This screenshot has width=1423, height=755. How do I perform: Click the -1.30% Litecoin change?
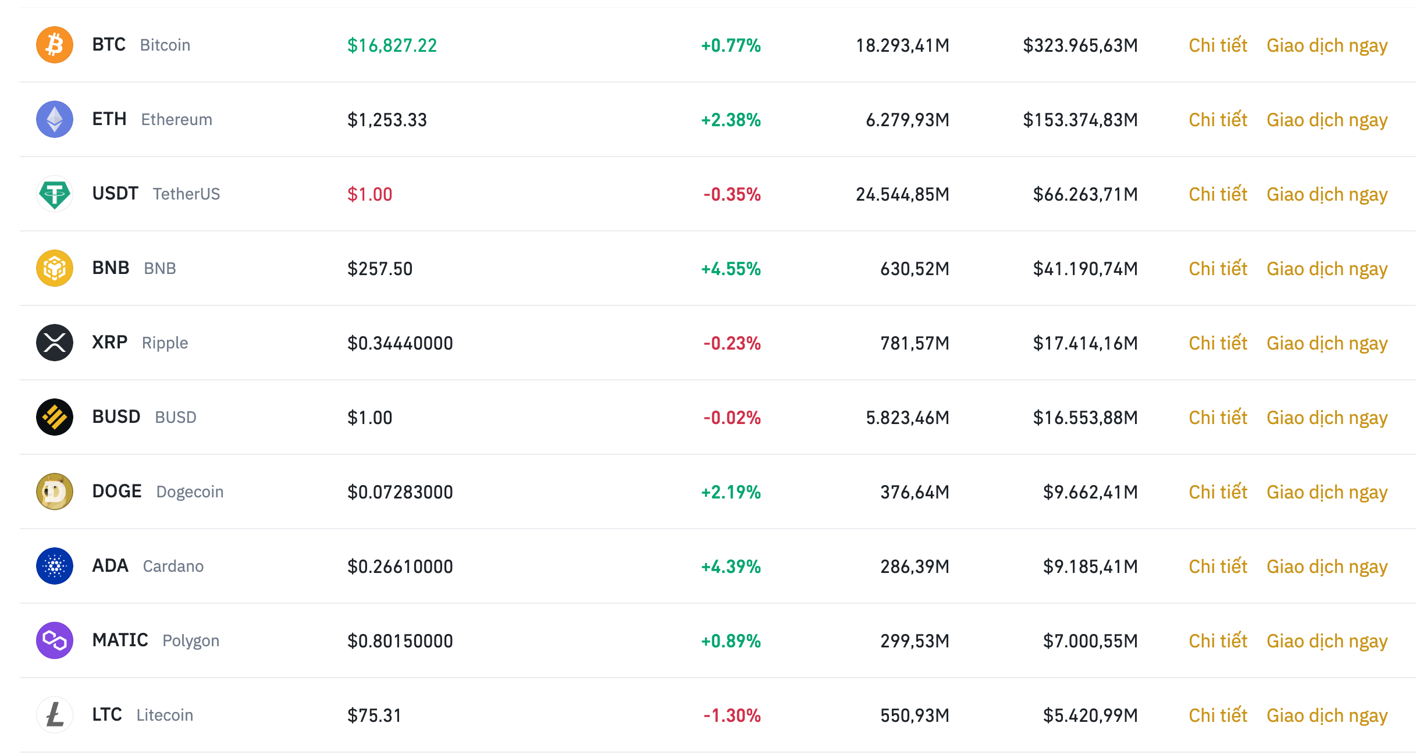pyautogui.click(x=732, y=715)
